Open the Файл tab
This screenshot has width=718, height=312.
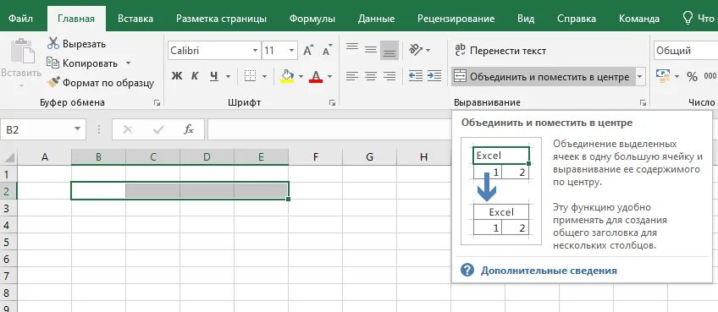(20, 19)
